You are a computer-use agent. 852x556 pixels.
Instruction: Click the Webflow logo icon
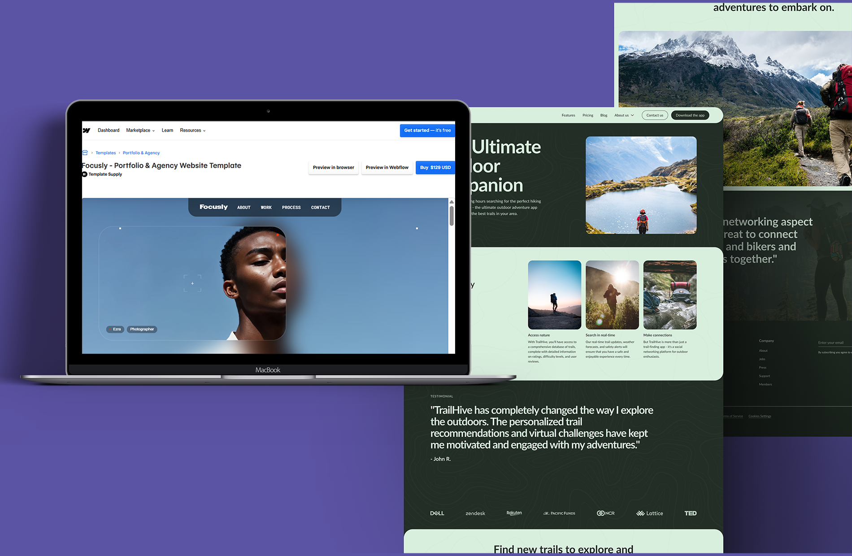87,130
